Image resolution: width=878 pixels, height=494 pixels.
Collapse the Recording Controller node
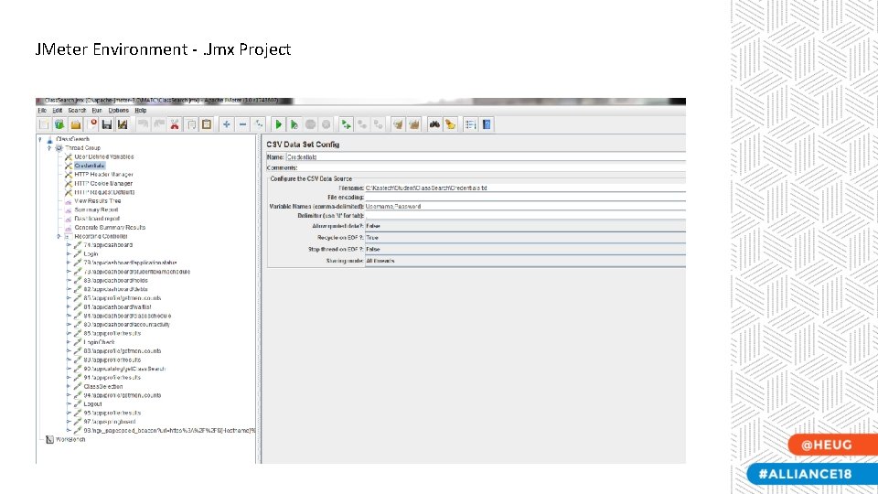pos(59,236)
